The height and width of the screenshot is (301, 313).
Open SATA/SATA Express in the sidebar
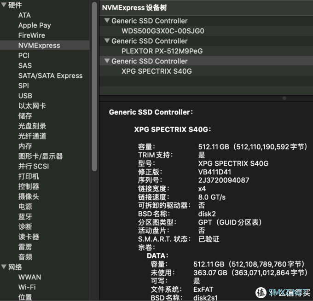tap(50, 75)
